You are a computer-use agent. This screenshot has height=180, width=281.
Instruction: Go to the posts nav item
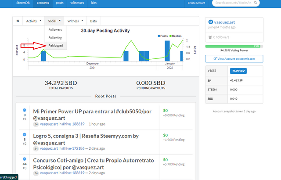60,3
